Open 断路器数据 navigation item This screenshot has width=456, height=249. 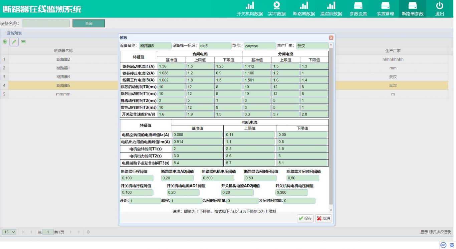304,9
